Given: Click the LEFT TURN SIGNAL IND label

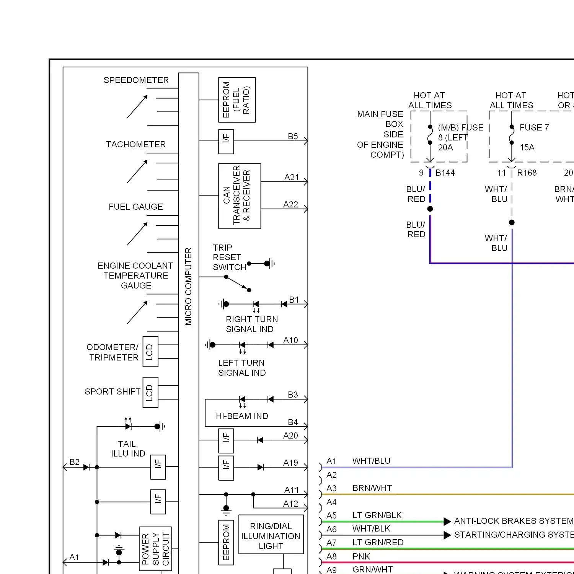Looking at the screenshot, I should tap(242, 368).
